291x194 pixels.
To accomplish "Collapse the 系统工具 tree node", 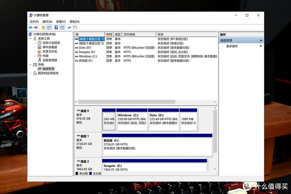I will pyautogui.click(x=30, y=39).
